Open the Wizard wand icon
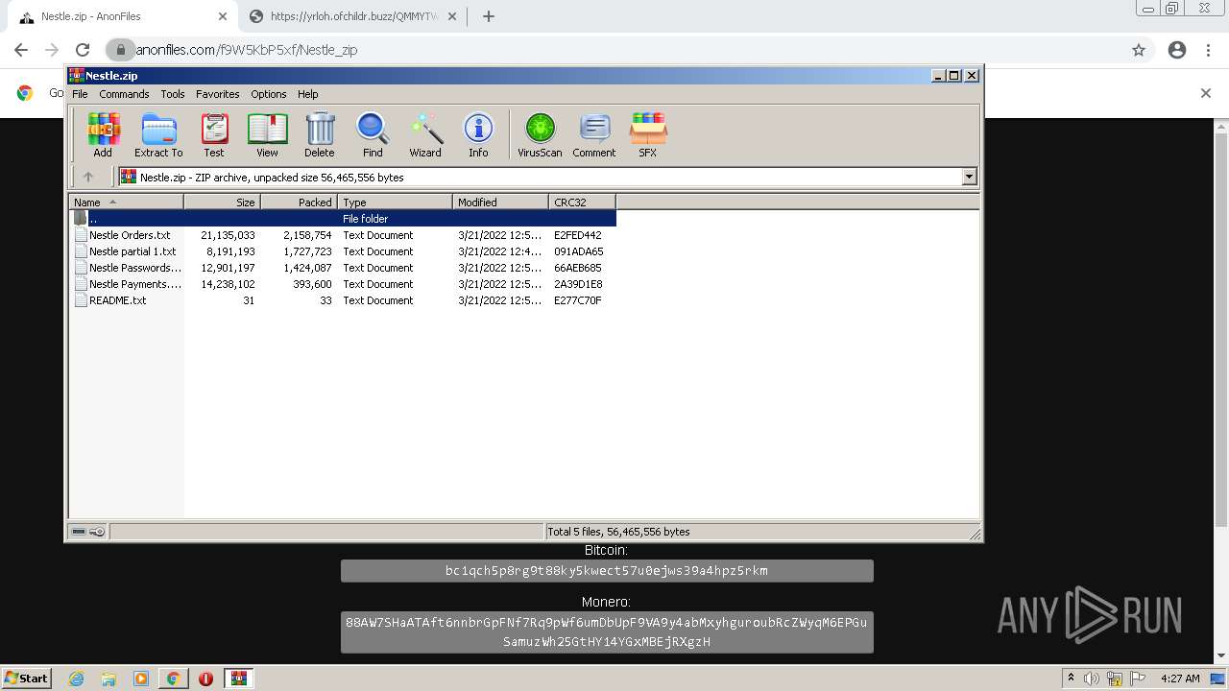1229x691 pixels. (425, 134)
